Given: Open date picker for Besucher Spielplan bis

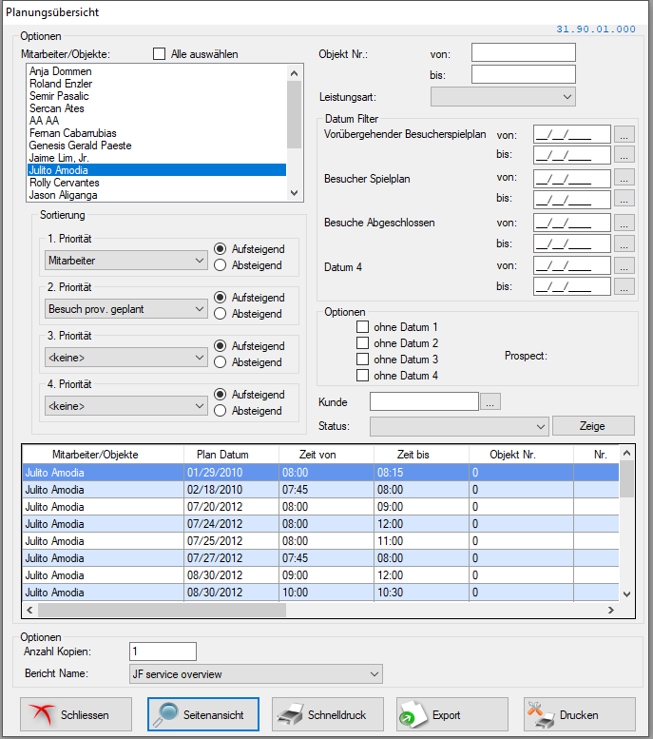Looking at the screenshot, I should tap(624, 199).
